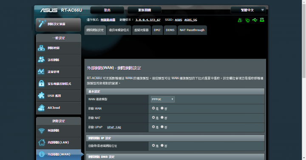306x160 pixels.
Task: Switch to the 網際網路設定 tab
Action: [95, 30]
